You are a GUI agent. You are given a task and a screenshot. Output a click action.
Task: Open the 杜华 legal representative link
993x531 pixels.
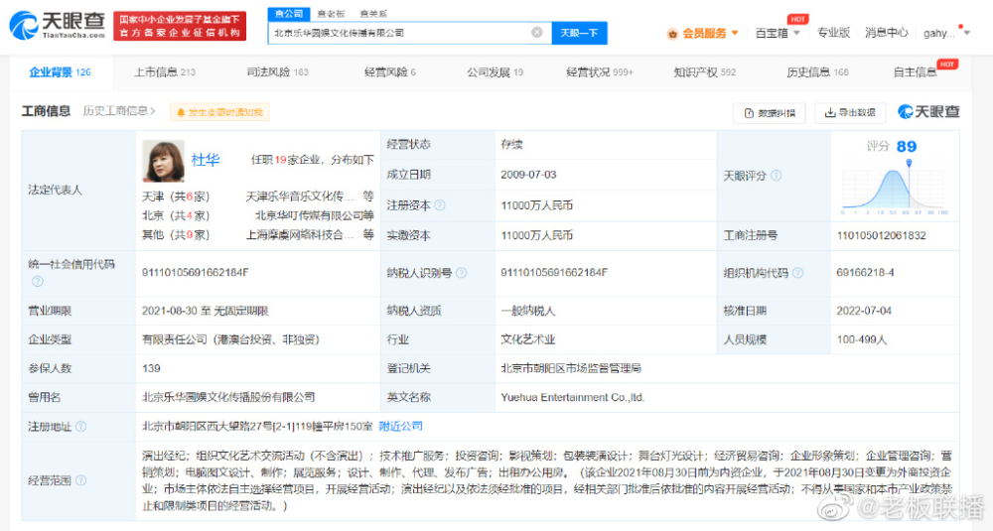[206, 159]
